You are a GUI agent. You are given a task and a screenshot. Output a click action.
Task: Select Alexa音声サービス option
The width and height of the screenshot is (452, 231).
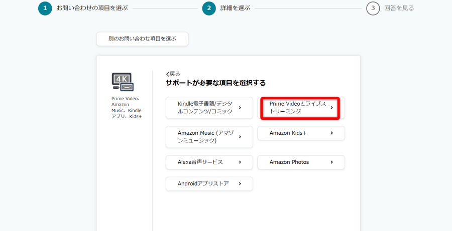tap(209, 162)
